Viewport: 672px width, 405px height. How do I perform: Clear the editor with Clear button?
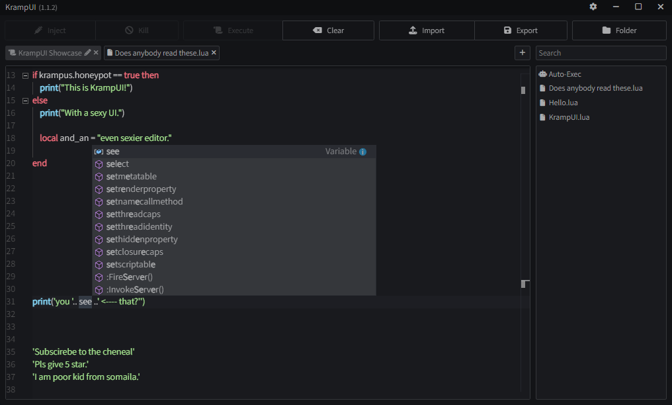(x=328, y=30)
